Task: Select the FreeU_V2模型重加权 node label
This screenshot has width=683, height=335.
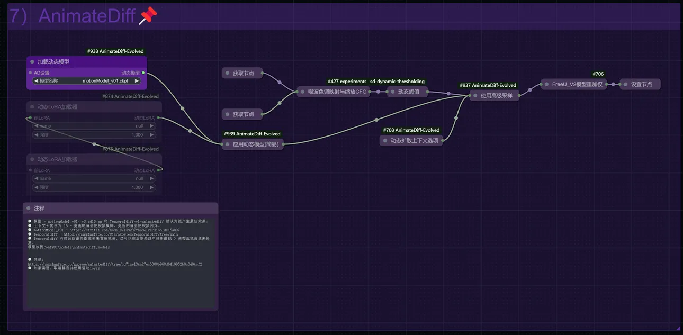Action: click(x=577, y=84)
